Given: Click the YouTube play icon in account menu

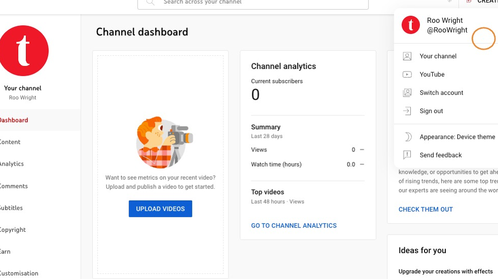Looking at the screenshot, I should [x=407, y=74].
